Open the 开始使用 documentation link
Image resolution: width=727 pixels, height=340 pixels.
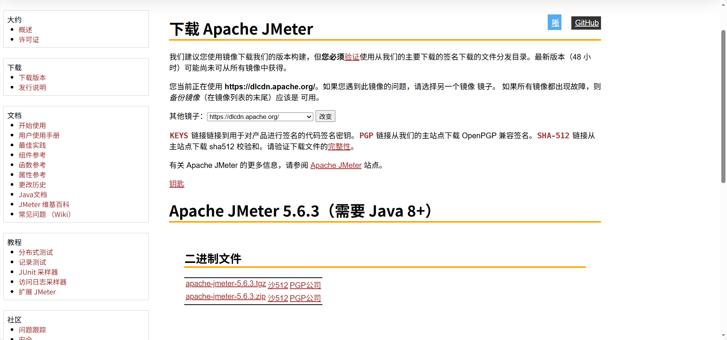pos(32,125)
